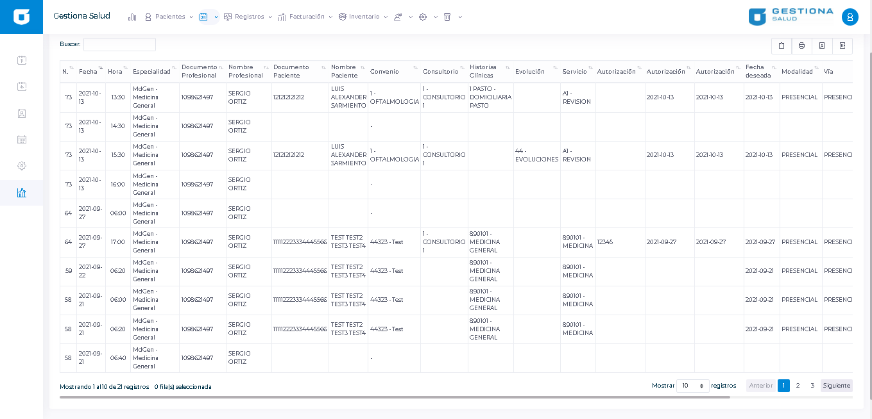
Task: Expand the Pacientes menu
Action: point(169,17)
